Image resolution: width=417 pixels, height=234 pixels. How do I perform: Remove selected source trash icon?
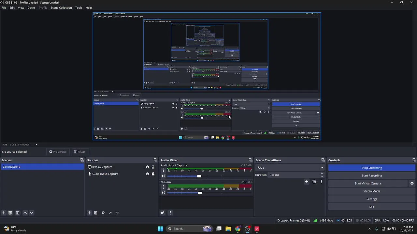pos(96,213)
